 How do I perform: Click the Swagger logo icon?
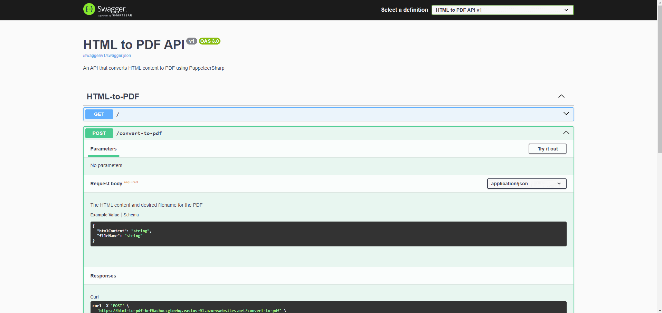pyautogui.click(x=89, y=9)
